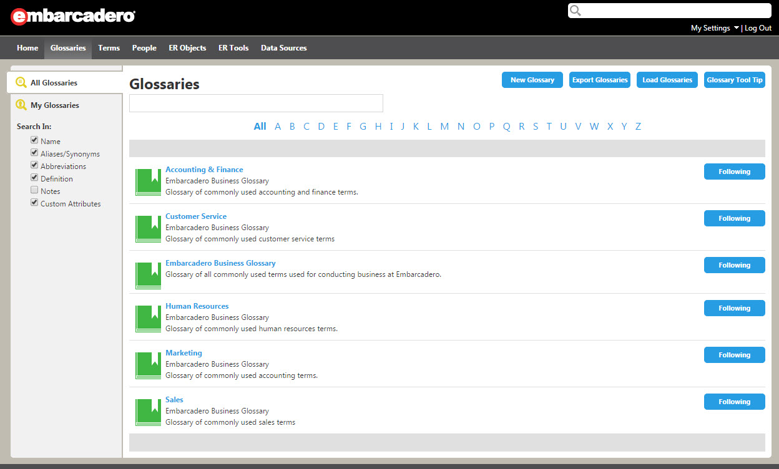Click the Glossary Tool Tip button
The image size is (779, 469).
tap(735, 80)
